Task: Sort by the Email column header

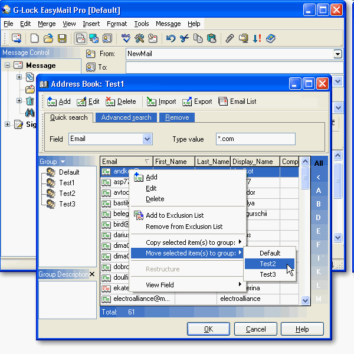Action: click(x=126, y=162)
